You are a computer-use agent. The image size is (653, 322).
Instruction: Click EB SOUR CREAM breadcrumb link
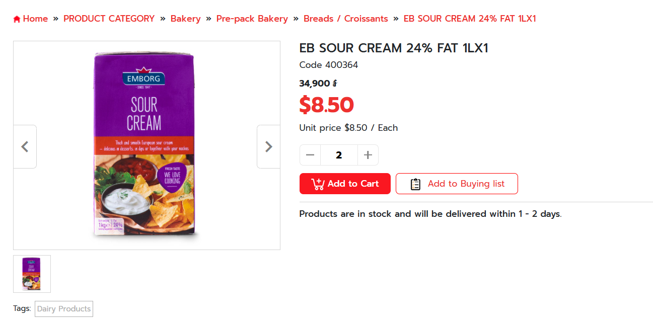(469, 19)
